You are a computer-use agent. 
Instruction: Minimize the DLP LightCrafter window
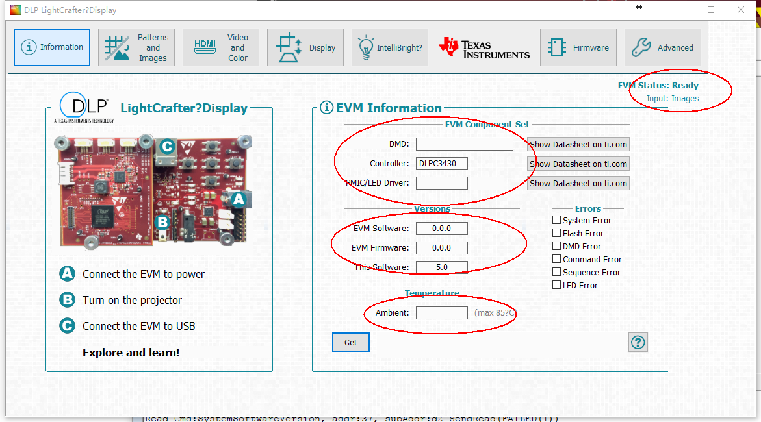(682, 10)
